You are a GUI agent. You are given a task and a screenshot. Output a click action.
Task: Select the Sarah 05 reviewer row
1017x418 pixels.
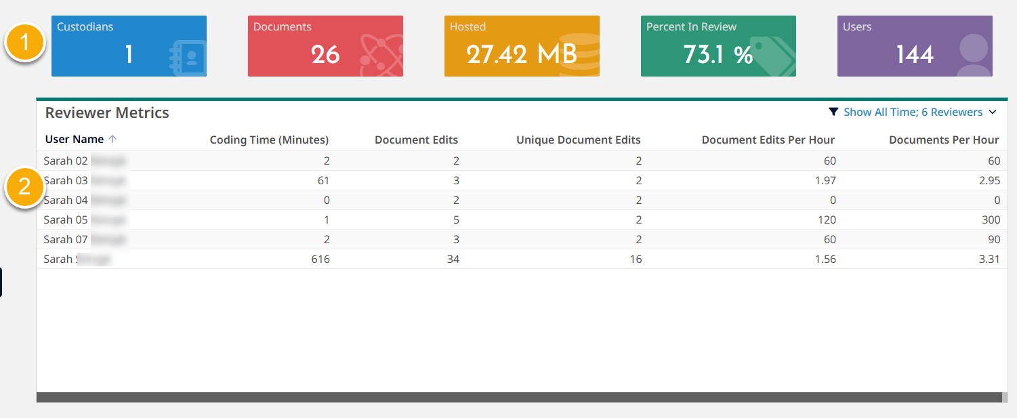click(x=66, y=220)
